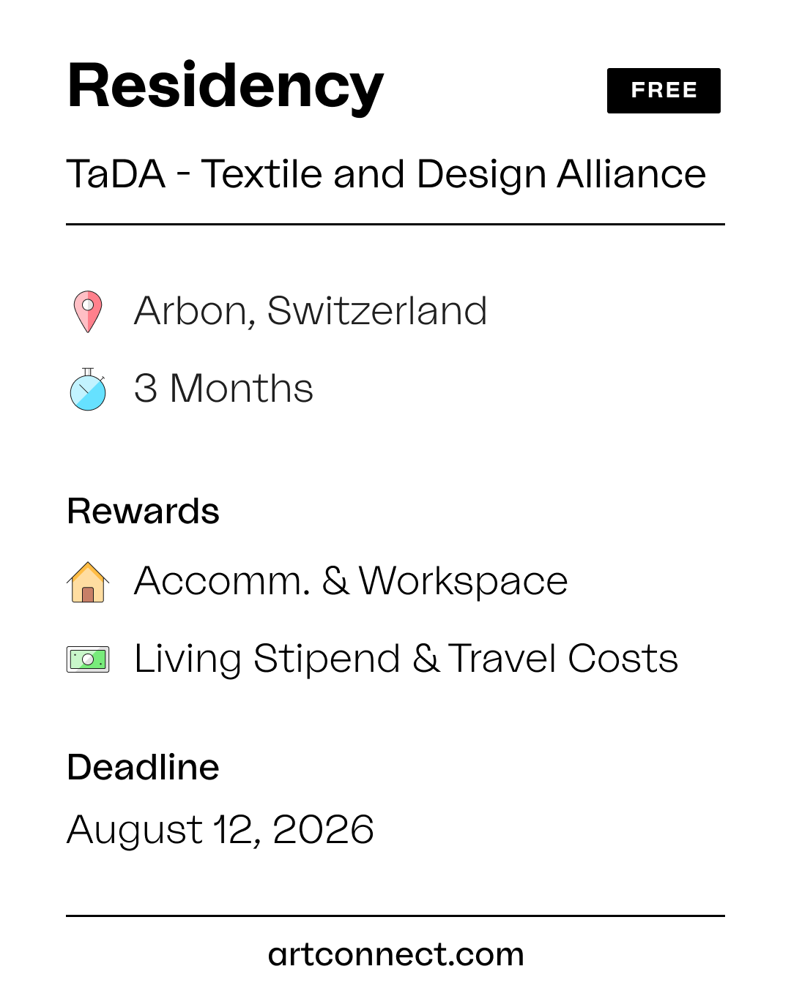Click the word Switzerland

[x=377, y=312]
